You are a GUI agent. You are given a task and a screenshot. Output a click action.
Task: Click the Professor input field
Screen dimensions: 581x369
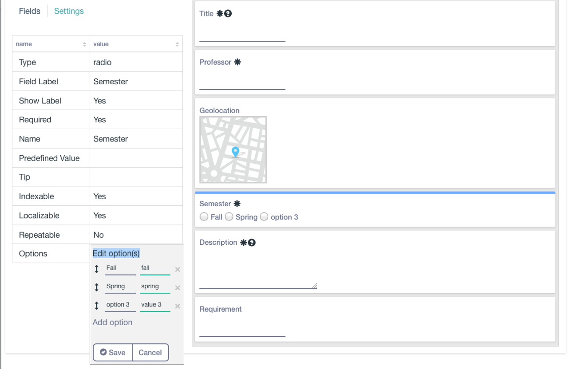pos(242,82)
